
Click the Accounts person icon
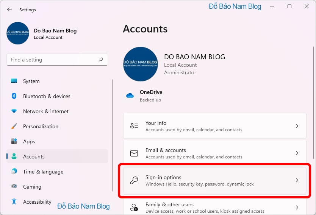tap(14, 156)
